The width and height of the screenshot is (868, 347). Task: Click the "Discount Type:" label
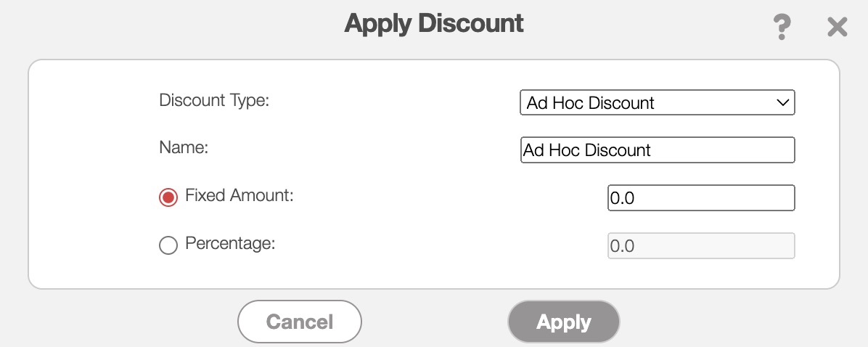click(x=214, y=100)
